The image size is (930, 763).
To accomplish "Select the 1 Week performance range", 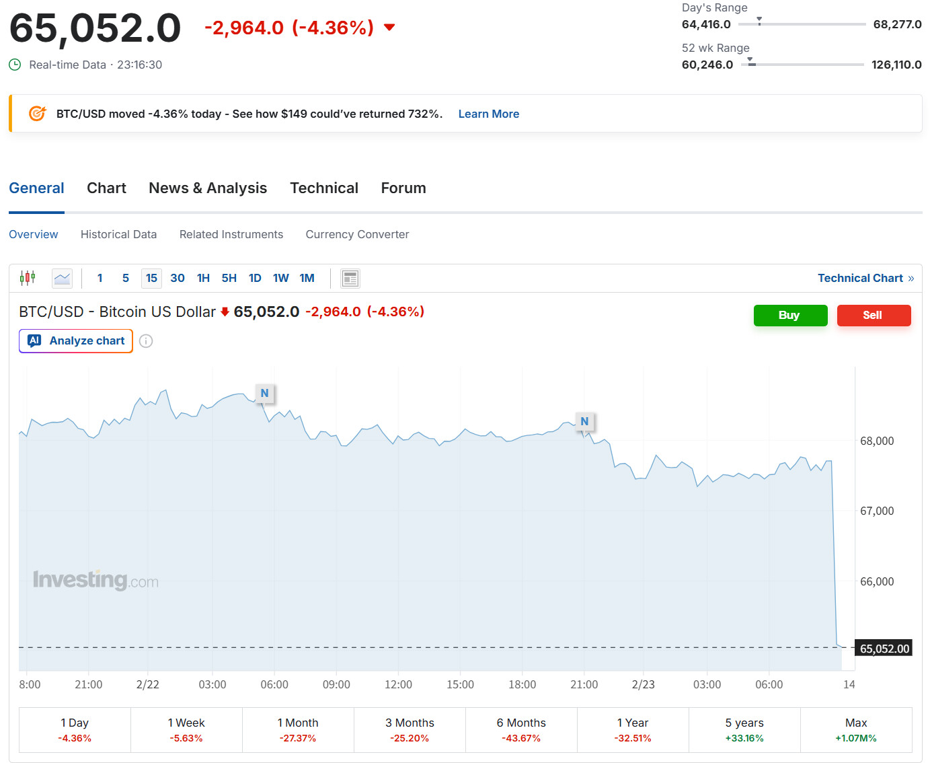I will pyautogui.click(x=186, y=730).
